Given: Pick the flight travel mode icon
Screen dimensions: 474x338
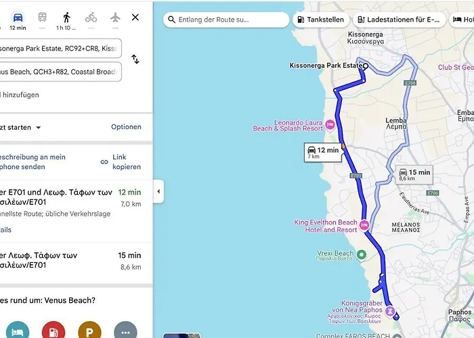Looking at the screenshot, I should click(115, 18).
